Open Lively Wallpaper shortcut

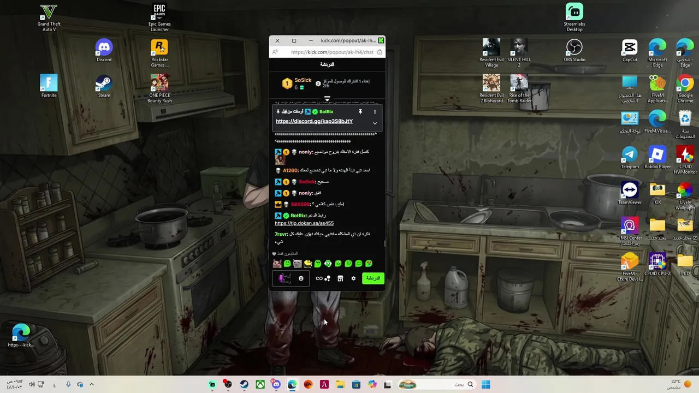pos(685,196)
